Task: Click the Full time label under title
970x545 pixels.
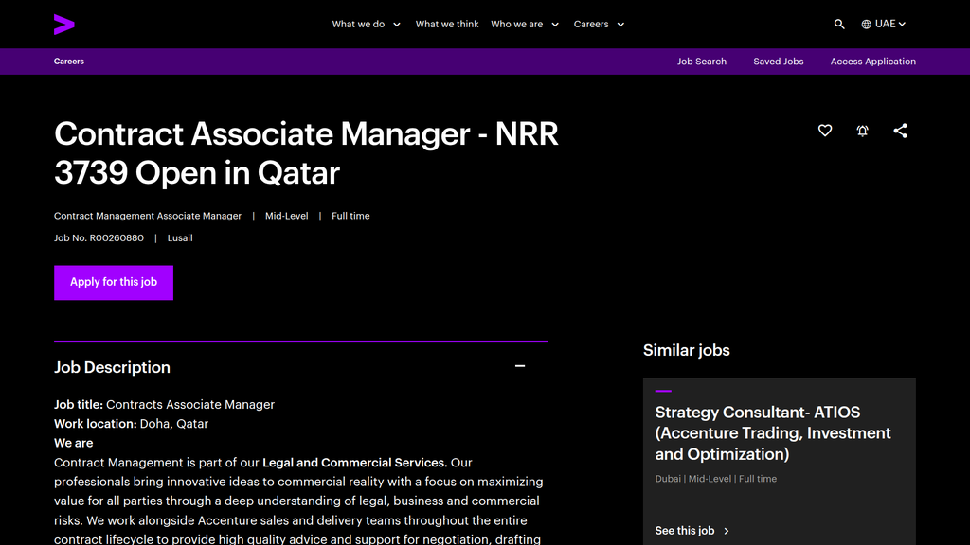Action: (x=350, y=216)
